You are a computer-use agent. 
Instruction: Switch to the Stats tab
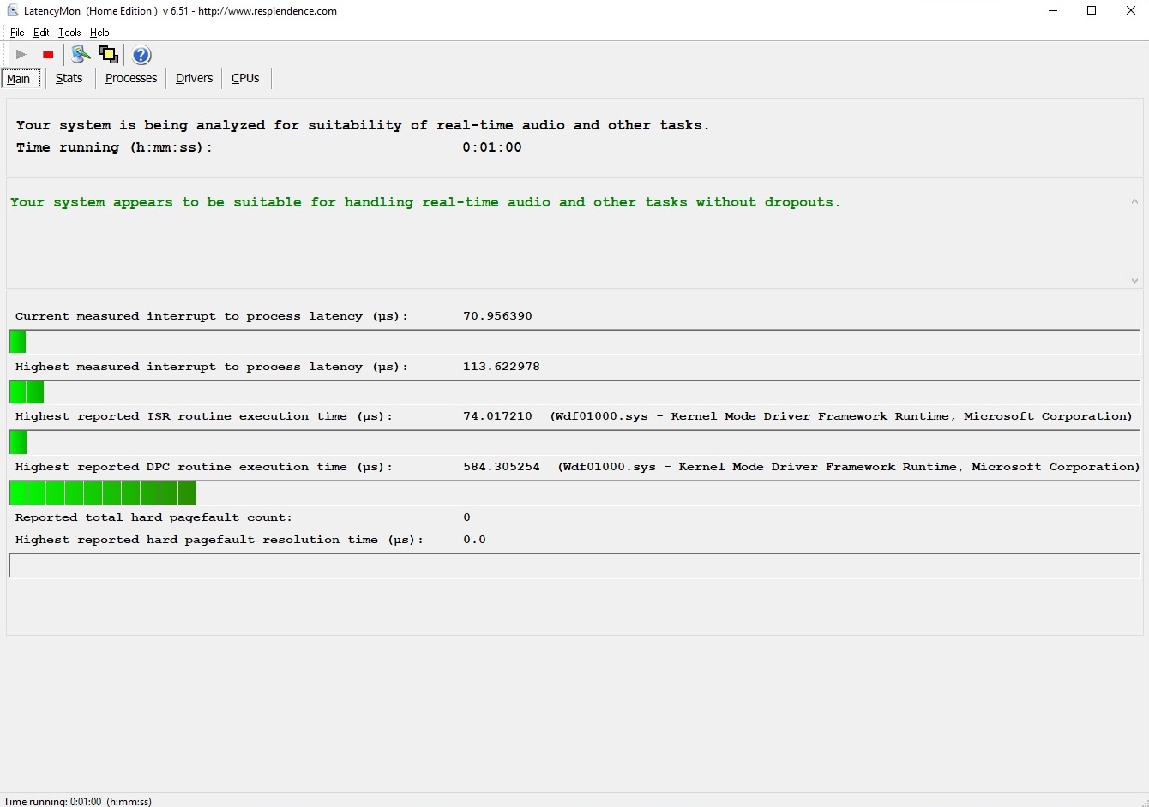tap(69, 78)
